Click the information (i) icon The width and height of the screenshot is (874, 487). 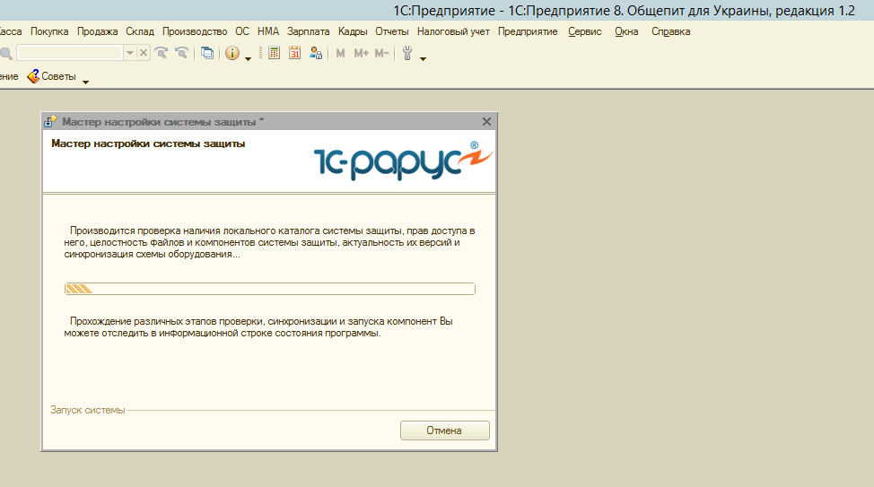[x=232, y=53]
